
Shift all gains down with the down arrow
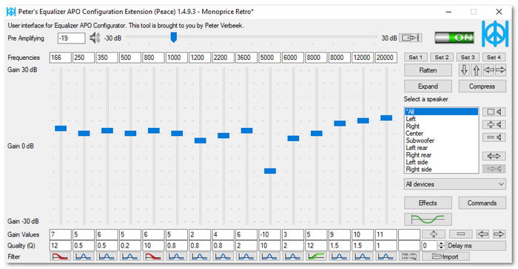point(464,70)
